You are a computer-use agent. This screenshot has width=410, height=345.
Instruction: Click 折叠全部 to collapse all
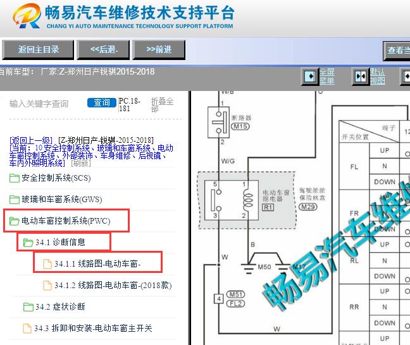point(162,105)
